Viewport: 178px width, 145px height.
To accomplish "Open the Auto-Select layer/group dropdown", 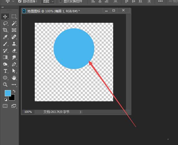I will 48,2.
